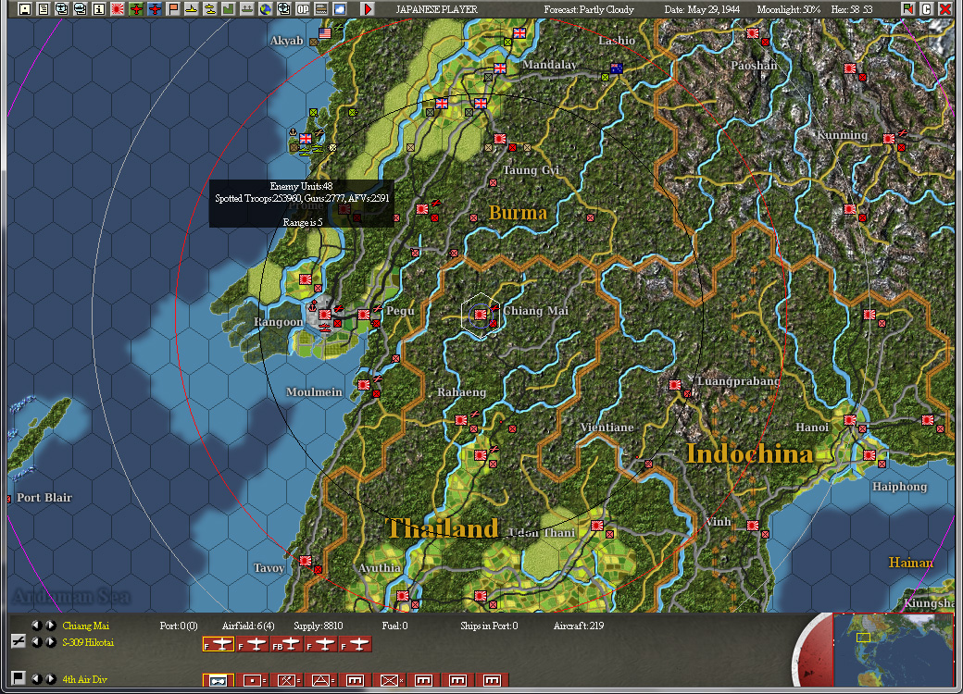This screenshot has width=963, height=694.
Task: Select the first F fighter unit button
Action: [219, 644]
